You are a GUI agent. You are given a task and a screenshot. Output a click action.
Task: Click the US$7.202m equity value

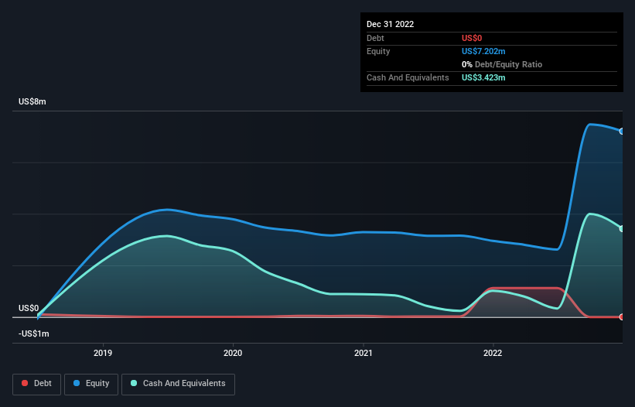click(483, 51)
